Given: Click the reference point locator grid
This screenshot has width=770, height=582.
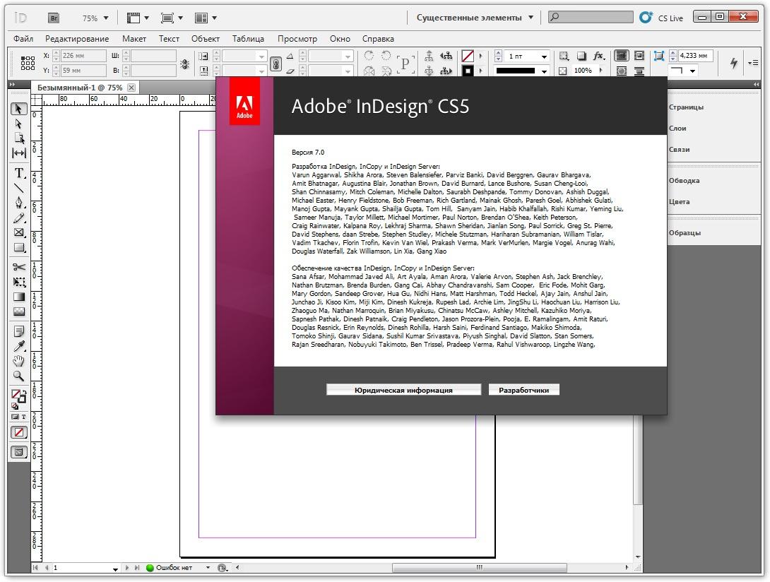Looking at the screenshot, I should [x=28, y=63].
